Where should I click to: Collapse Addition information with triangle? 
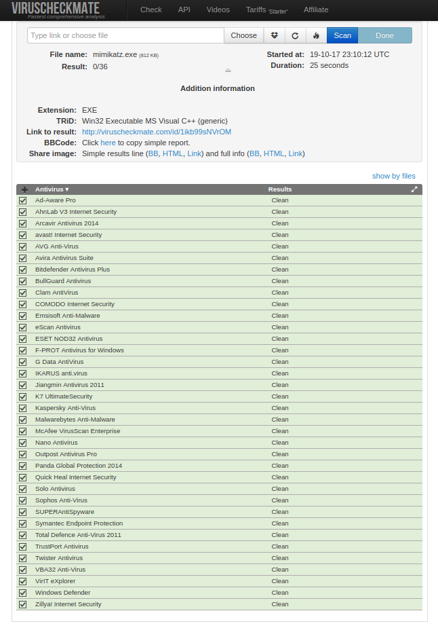tap(228, 70)
